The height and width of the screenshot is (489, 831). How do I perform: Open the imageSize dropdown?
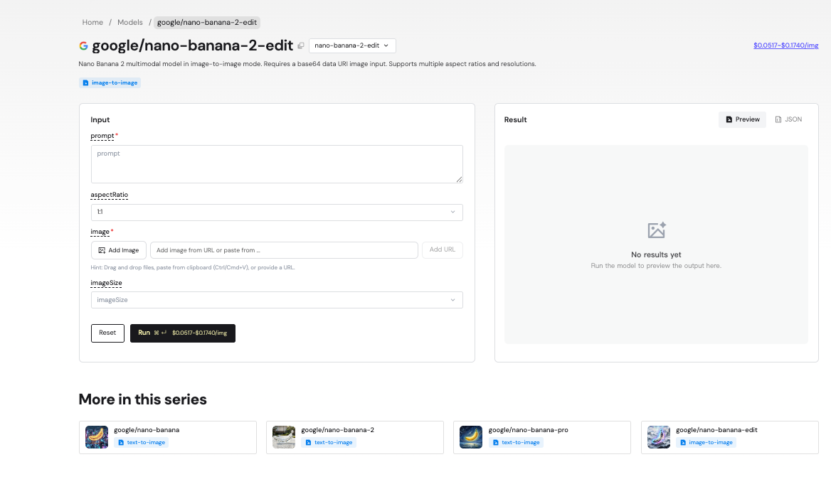click(x=277, y=300)
